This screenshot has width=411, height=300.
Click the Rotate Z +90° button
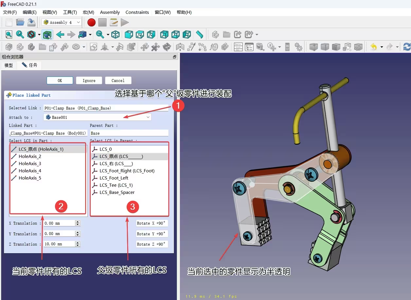click(x=152, y=244)
